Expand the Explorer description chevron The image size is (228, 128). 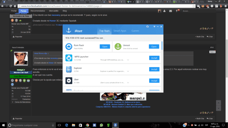(x=128, y=71)
